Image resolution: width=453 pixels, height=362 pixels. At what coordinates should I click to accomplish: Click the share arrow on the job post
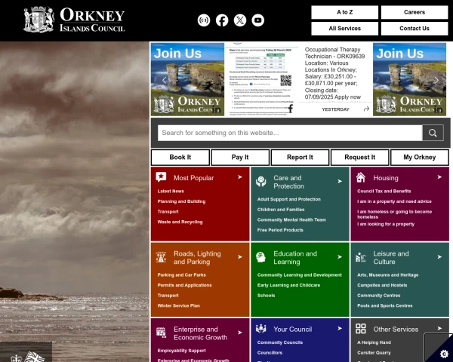click(366, 109)
